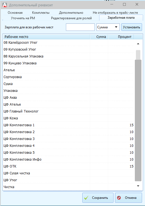Open the Сумма dropdown
145x206 pixels.
(108, 27)
